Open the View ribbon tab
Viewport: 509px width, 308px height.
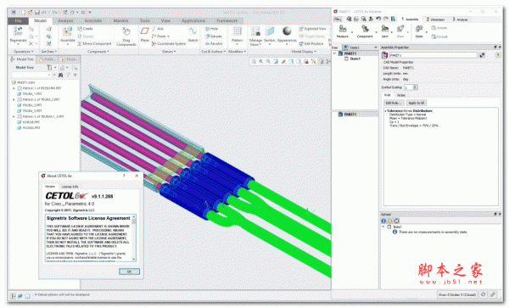(x=165, y=20)
